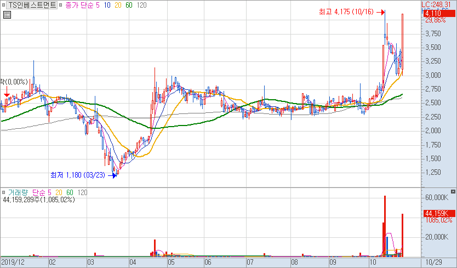This screenshot has width=457, height=268.
Task: Click the 1,750 price axis label
Action: [433, 145]
